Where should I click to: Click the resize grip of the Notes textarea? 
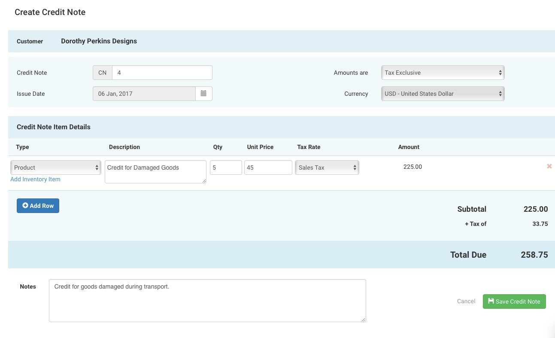364,319
